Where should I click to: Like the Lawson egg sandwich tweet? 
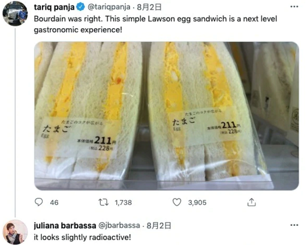[177, 202]
